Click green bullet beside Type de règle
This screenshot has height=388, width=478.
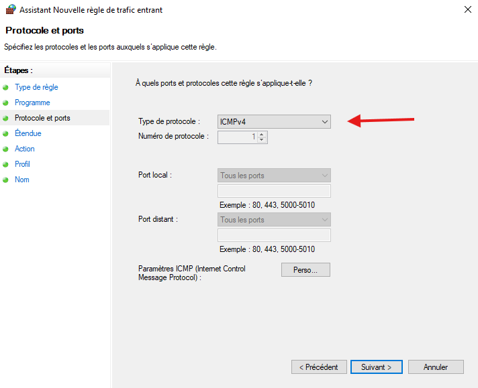pos(5,88)
